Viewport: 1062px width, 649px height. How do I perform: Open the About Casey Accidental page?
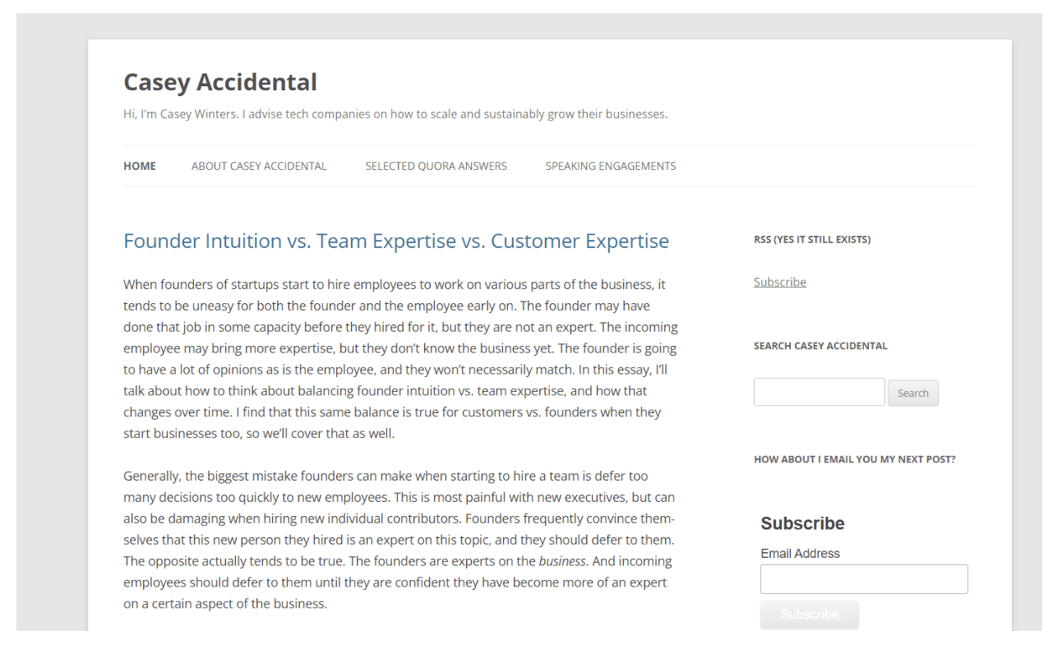[x=259, y=166]
